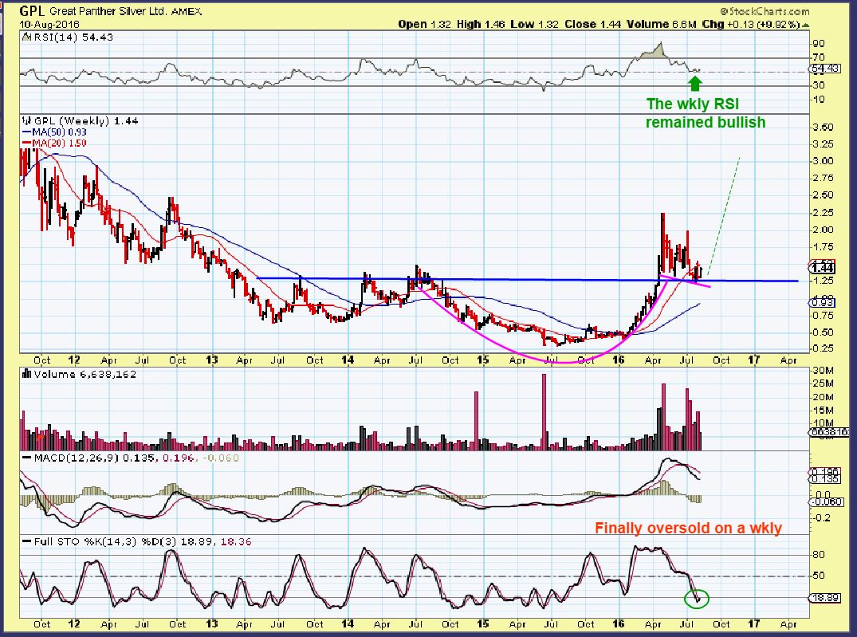Viewport: 857px width, 637px height.
Task: Click the 90 level on RSI axis
Action: 819,44
